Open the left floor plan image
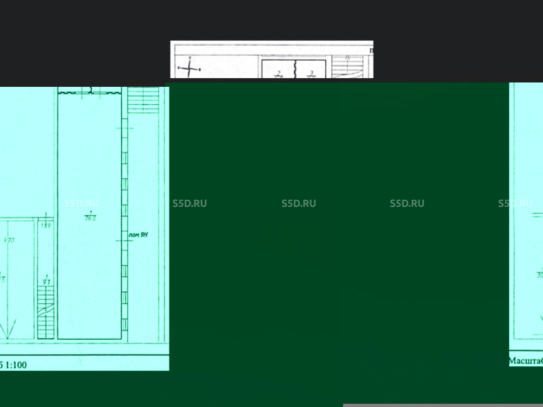Image resolution: width=543 pixels, height=407 pixels. coord(84,163)
